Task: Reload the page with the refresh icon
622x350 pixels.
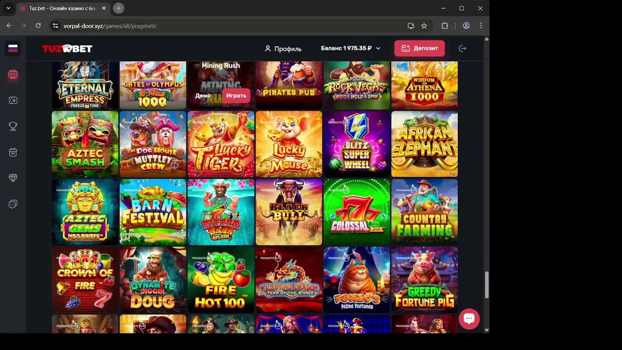Action: coord(38,26)
